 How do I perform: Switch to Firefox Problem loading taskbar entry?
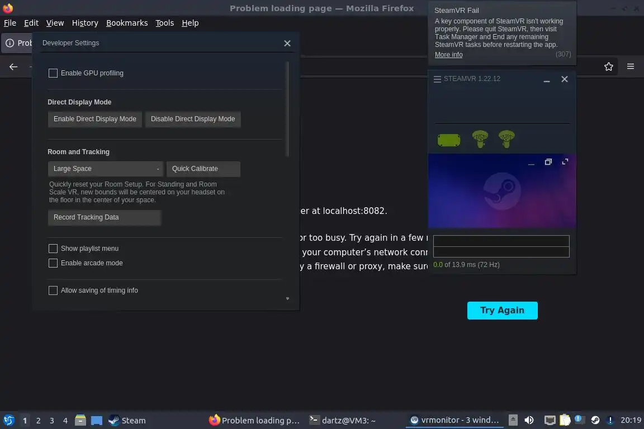coord(255,421)
